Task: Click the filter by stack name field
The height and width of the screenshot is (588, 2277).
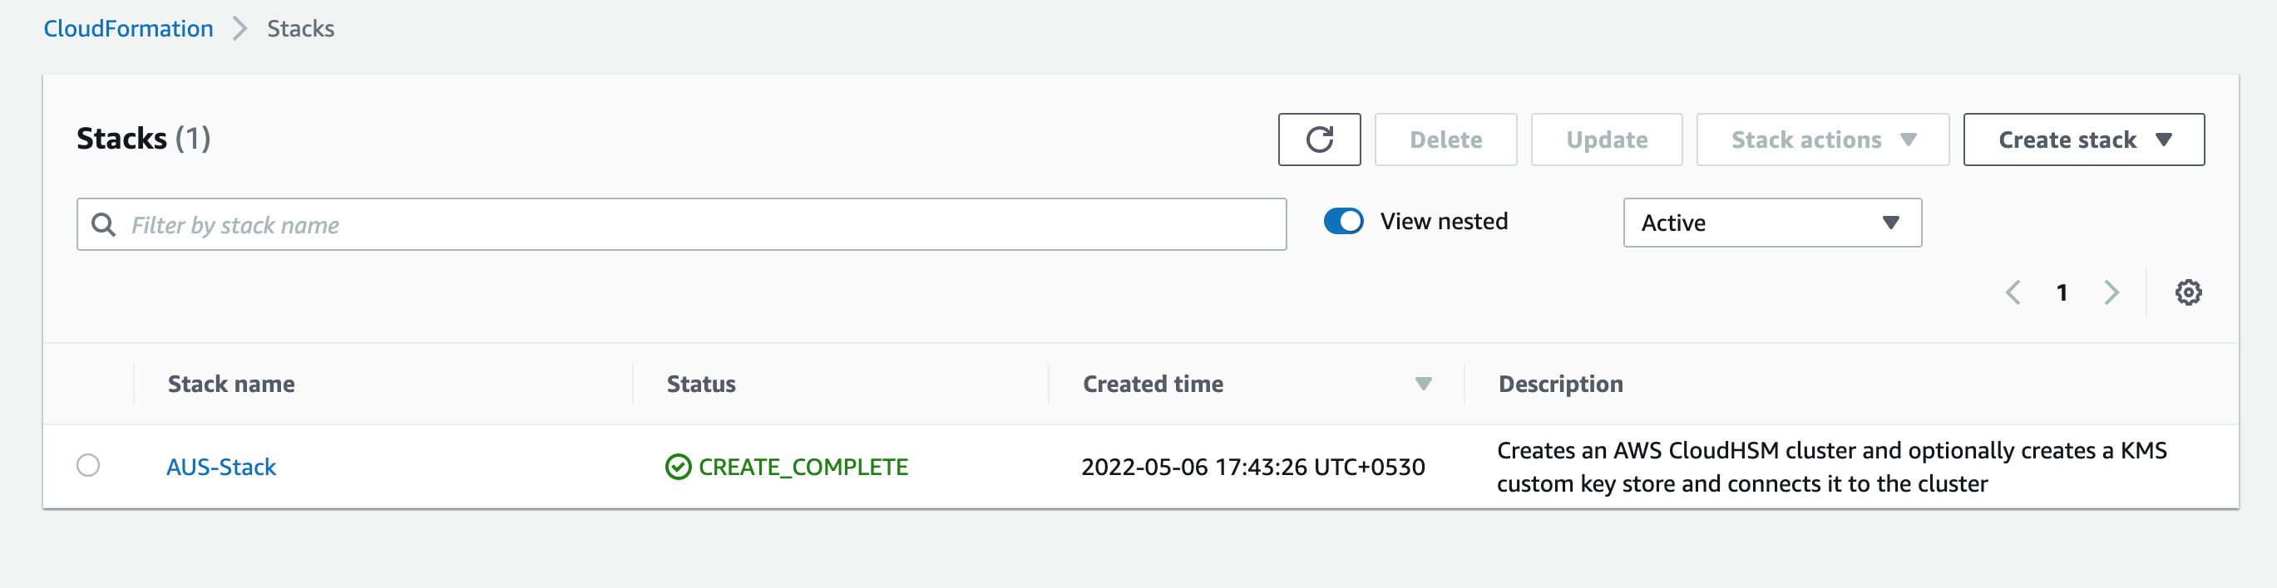Action: point(680,224)
